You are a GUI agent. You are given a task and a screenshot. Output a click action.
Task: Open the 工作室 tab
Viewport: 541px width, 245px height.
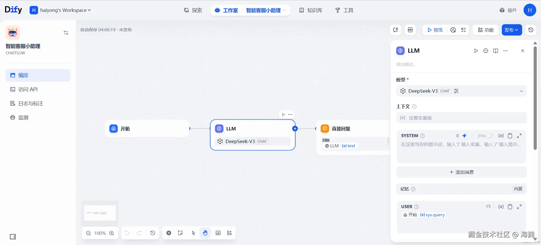pos(226,10)
